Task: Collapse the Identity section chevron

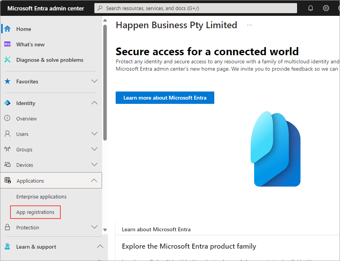Action: 94,103
